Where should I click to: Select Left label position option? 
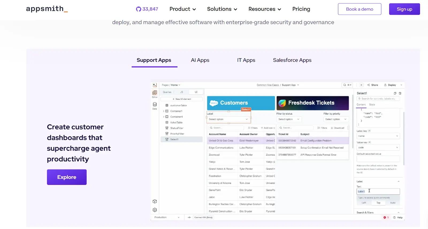pos(364,203)
